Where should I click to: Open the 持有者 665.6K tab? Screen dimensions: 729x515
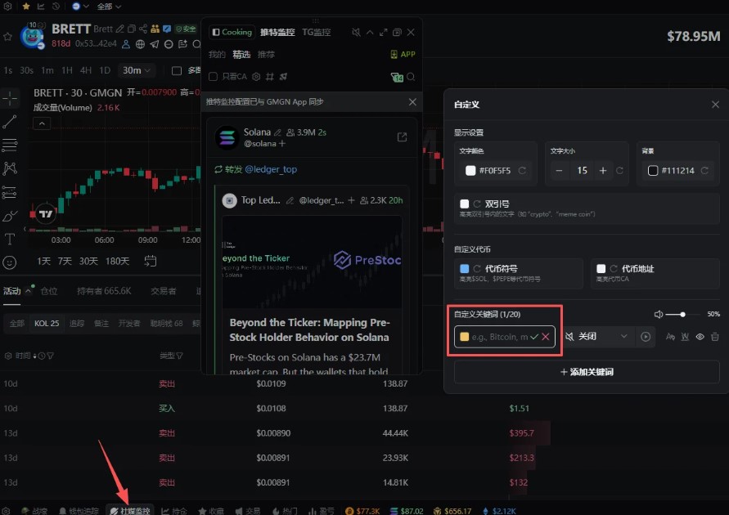pyautogui.click(x=104, y=291)
